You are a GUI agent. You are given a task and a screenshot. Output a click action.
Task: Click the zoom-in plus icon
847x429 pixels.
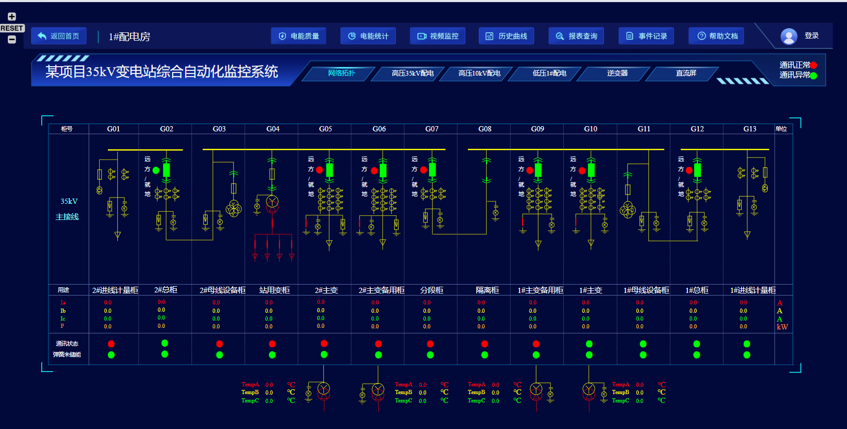12,17
